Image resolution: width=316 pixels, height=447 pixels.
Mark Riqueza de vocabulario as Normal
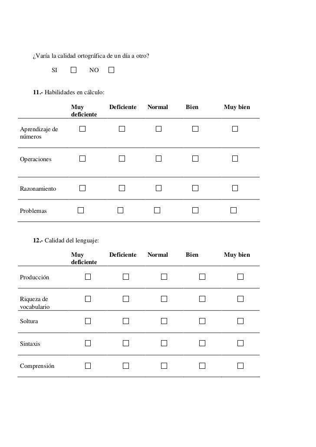point(164,299)
